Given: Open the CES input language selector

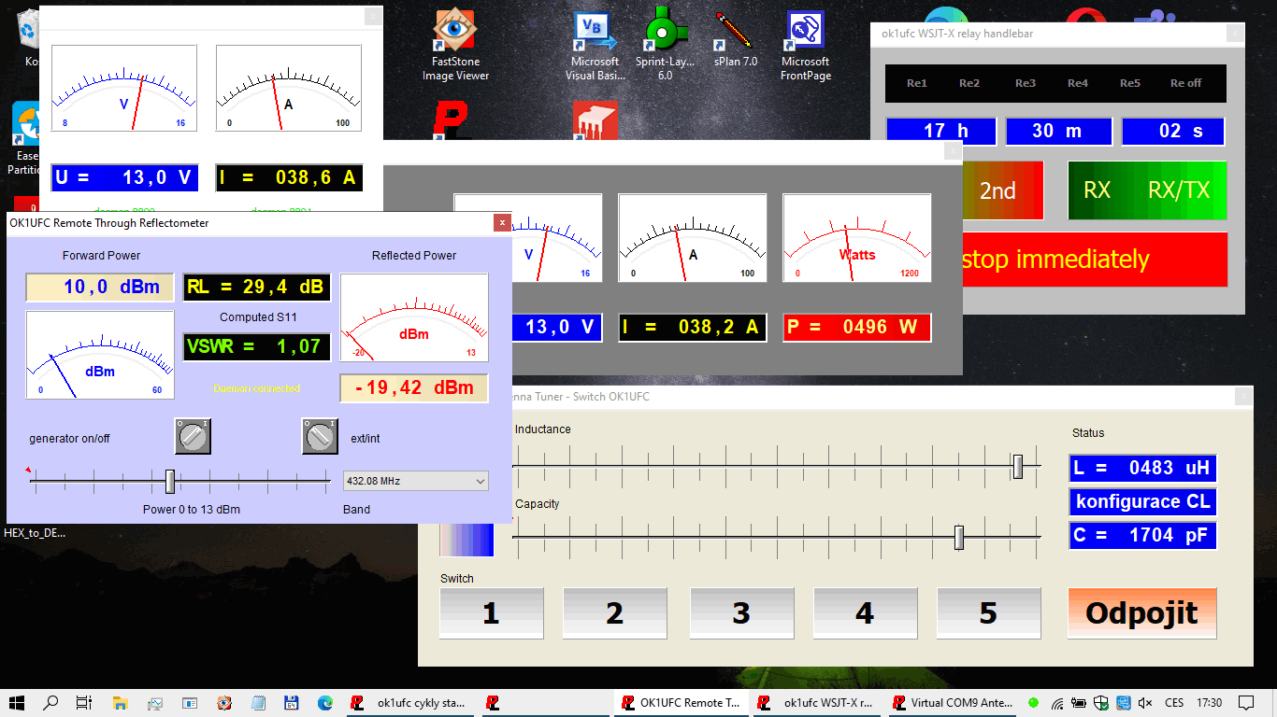Looking at the screenshot, I should tap(1173, 703).
